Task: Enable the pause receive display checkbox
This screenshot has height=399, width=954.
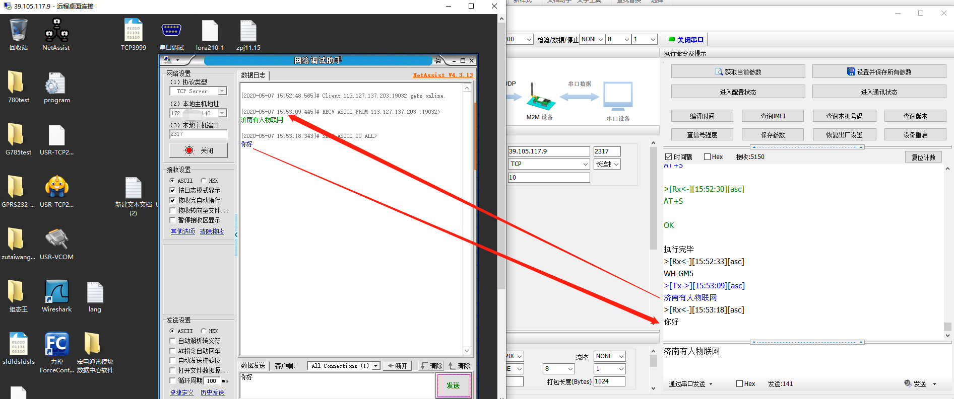Action: [x=173, y=220]
